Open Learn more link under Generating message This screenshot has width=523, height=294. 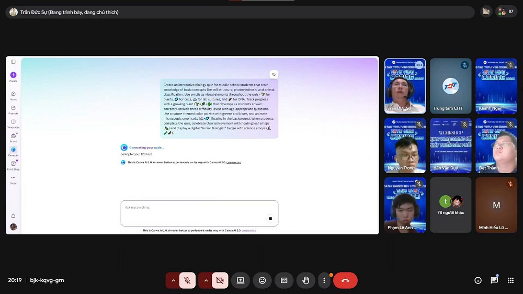point(233,163)
